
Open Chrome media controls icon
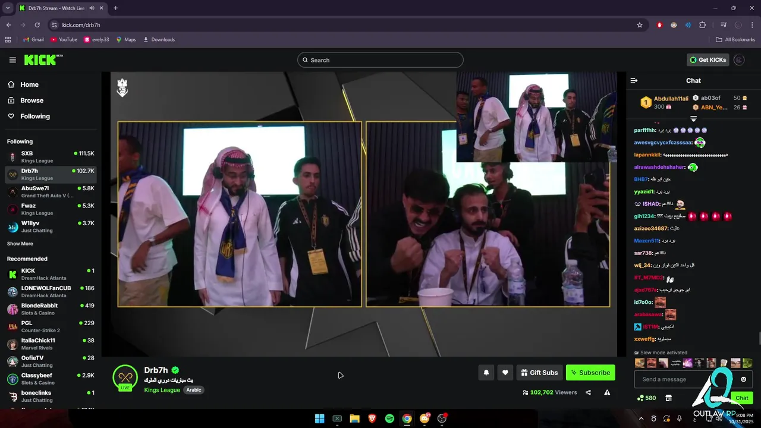pos(724,25)
